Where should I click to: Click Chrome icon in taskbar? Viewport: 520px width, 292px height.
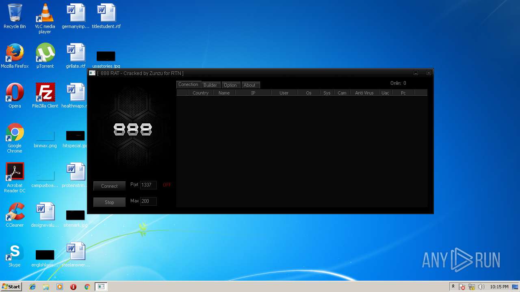coord(87,287)
